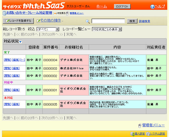Click the テストユーザー さん user name
Image resolution: width=169 pixels, height=137 pixels.
(78, 6)
